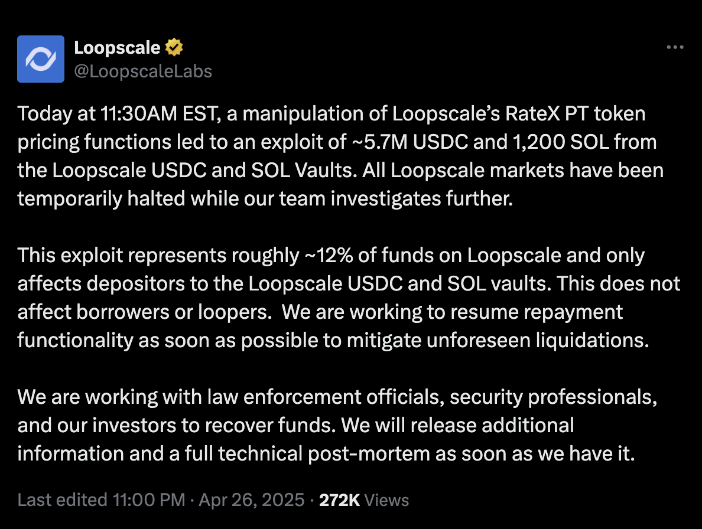The image size is (702, 529).
Task: Click the "temporarily halted" phrase
Action: (x=100, y=199)
